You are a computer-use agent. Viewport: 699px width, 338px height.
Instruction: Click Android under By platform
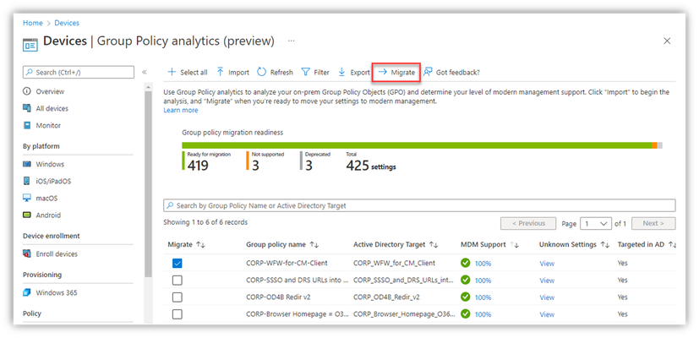[x=48, y=215]
